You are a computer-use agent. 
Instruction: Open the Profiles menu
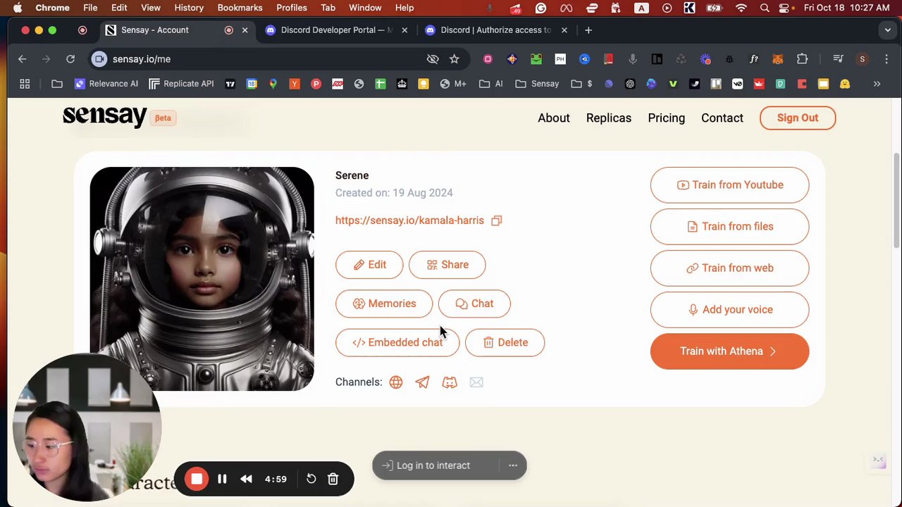(291, 8)
